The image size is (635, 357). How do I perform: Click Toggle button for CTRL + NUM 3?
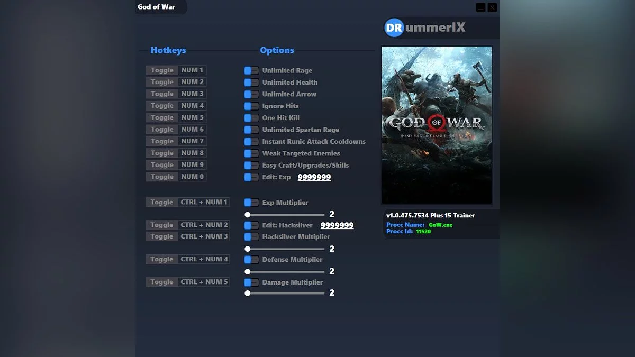tap(162, 236)
